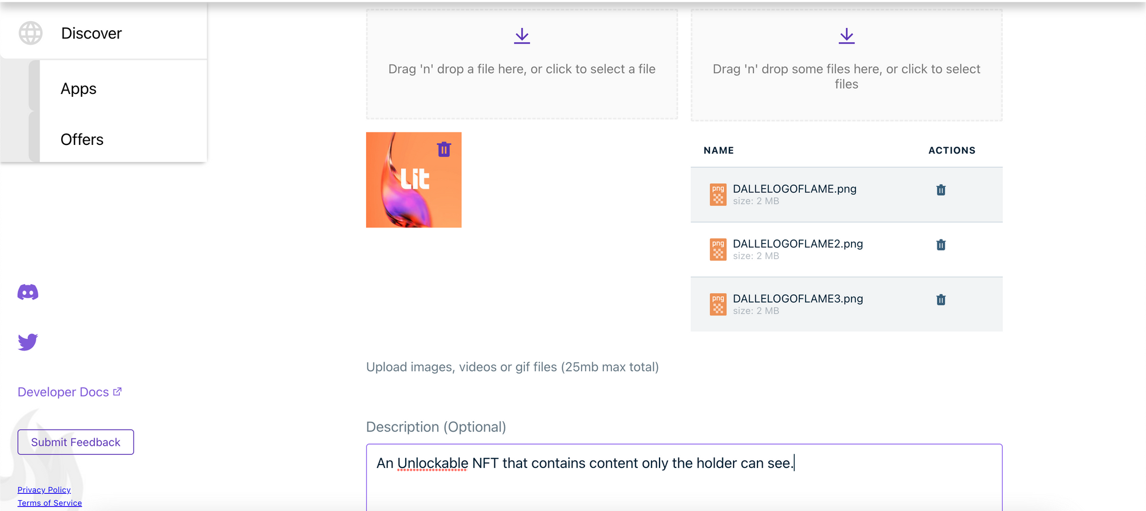
Task: Click 'Drag 'n' drop some files here' upload area
Action: [846, 65]
